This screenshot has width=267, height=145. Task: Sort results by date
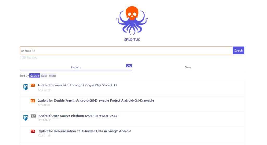point(44,76)
